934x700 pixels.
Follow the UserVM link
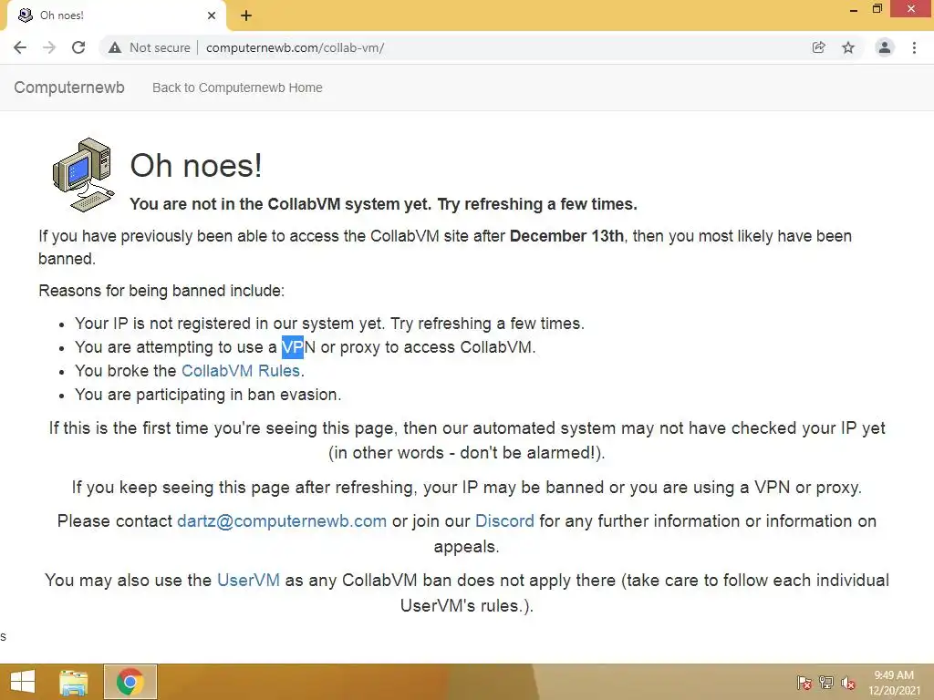[x=248, y=581]
